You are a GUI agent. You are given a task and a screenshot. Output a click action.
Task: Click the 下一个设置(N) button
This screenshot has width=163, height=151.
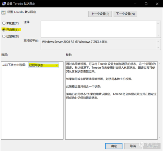[x=125, y=14]
